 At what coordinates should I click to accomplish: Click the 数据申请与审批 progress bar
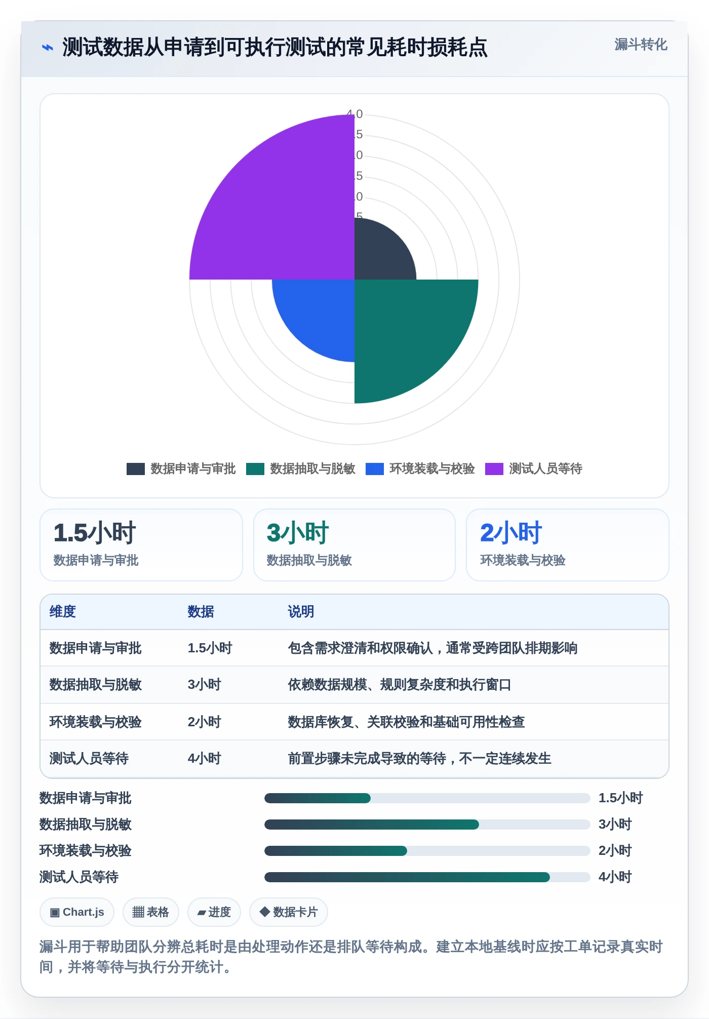tap(427, 798)
